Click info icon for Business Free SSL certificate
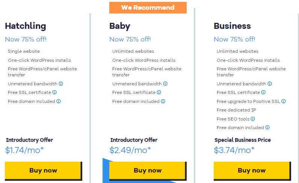 [263, 92]
